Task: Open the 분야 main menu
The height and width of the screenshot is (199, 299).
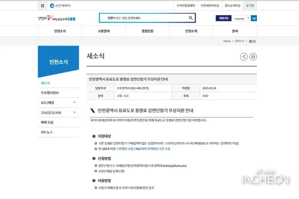Action: tap(235, 31)
